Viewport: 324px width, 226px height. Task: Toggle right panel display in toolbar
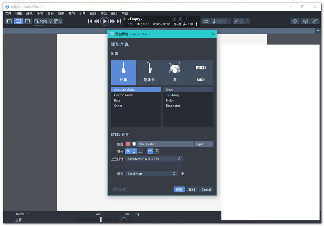point(27,21)
